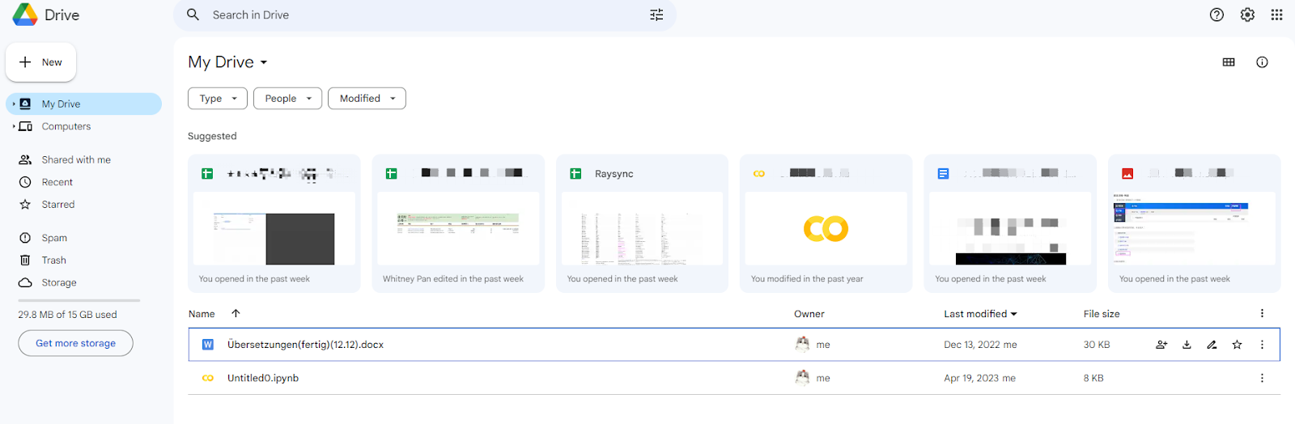
Task: Click Get more storage button
Action: tap(75, 343)
